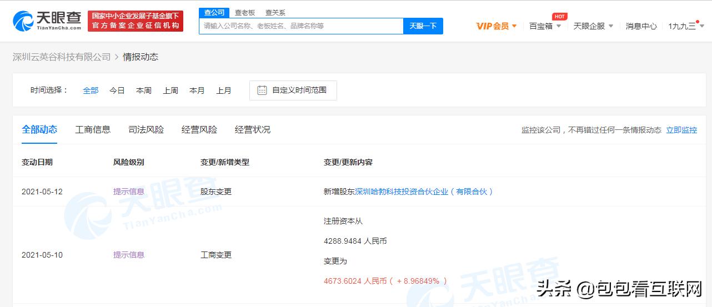
Task: Click the 变更/新增类型 column header
Action: (225, 162)
